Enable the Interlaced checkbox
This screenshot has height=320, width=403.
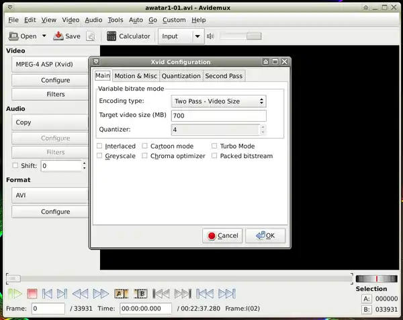point(100,146)
